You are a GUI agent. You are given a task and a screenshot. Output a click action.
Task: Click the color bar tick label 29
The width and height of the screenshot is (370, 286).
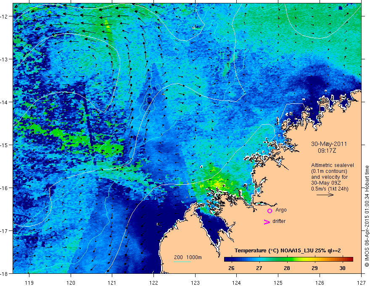click(x=314, y=268)
